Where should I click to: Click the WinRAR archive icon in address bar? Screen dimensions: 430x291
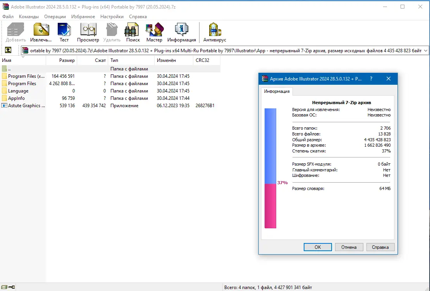click(25, 50)
